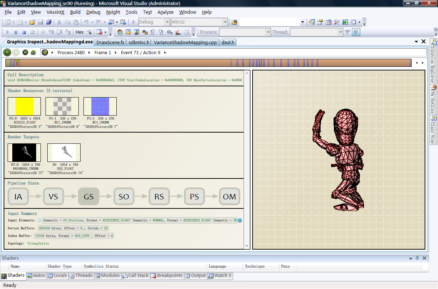Switch to the dxut.h tab
438x289 pixels.
(228, 42)
